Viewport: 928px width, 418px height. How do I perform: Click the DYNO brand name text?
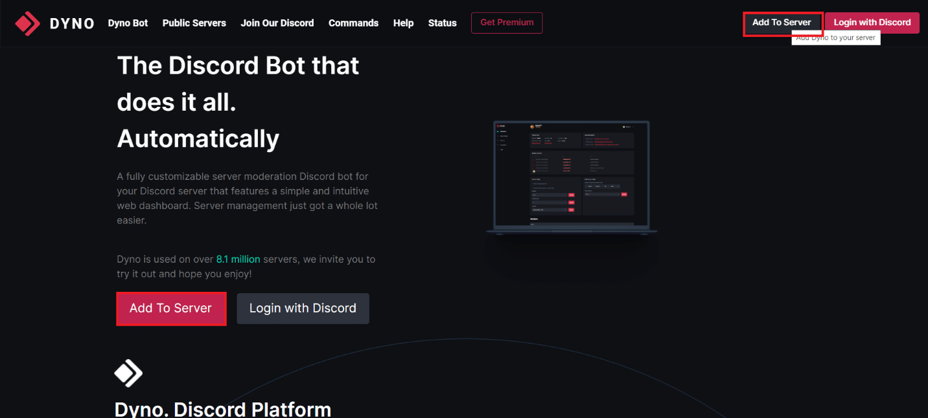(x=72, y=23)
